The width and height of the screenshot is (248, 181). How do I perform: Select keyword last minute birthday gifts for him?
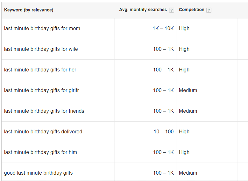[x=40, y=152]
